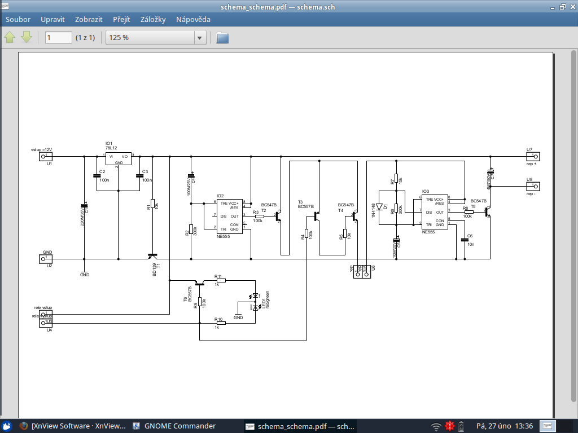Open the Soubor menu

click(x=18, y=19)
